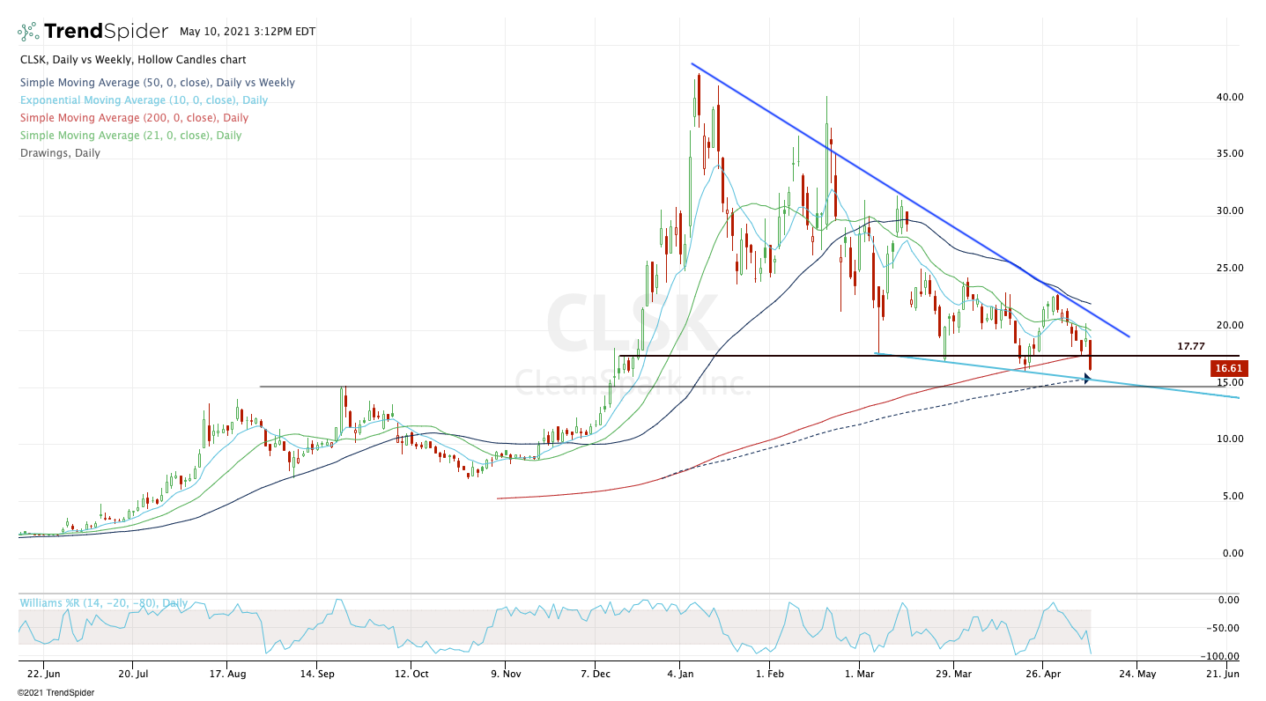This screenshot has height=701, width=1266.
Task: Click the TrendSpider spider logo icon
Action: click(x=29, y=32)
